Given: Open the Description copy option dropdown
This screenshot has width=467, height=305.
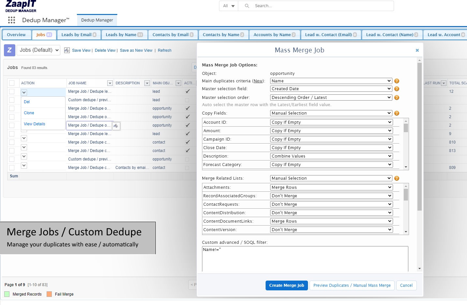Looking at the screenshot, I should [x=331, y=156].
